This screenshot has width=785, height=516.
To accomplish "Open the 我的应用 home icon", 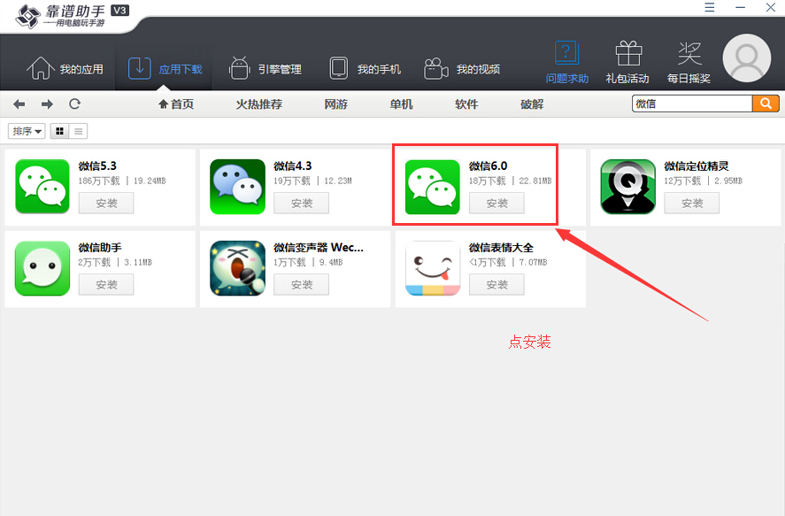I will pos(40,68).
